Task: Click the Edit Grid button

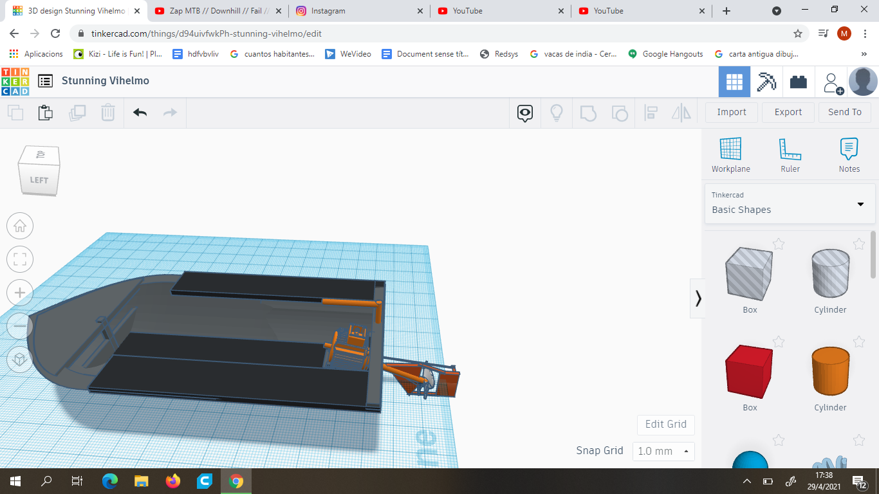Action: [x=666, y=425]
